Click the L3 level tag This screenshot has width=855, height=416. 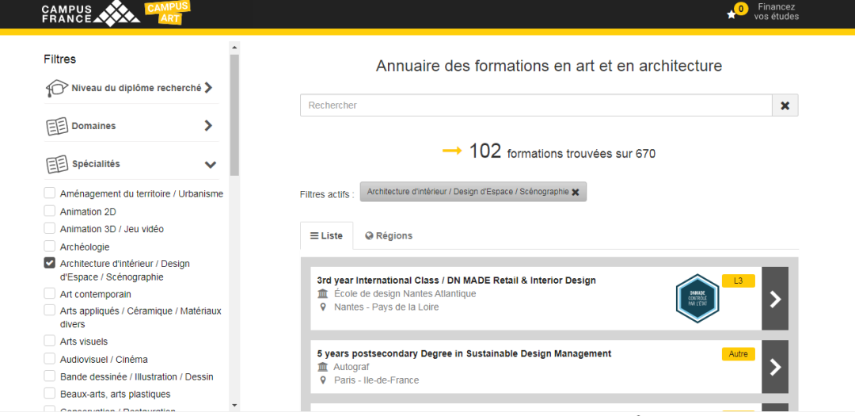(x=739, y=281)
